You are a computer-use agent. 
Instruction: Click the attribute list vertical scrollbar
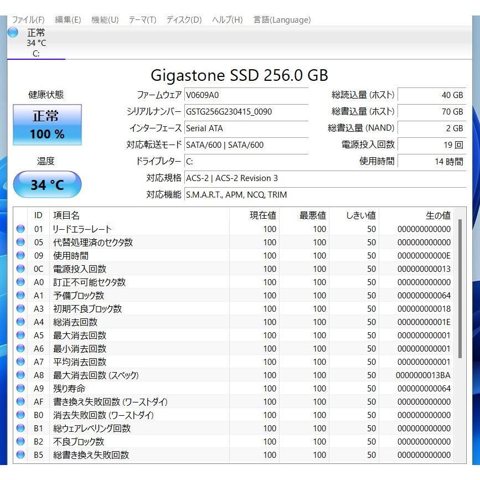460,288
